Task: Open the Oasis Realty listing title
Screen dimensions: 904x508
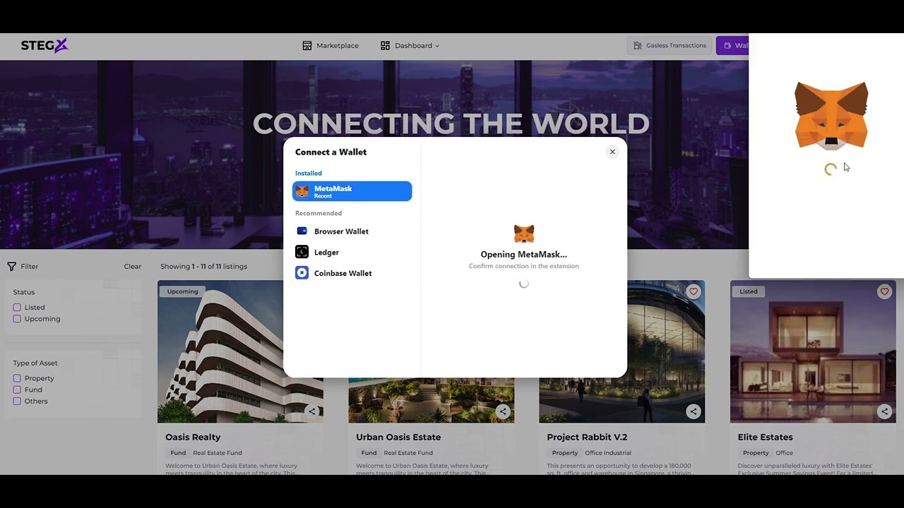Action: [193, 437]
